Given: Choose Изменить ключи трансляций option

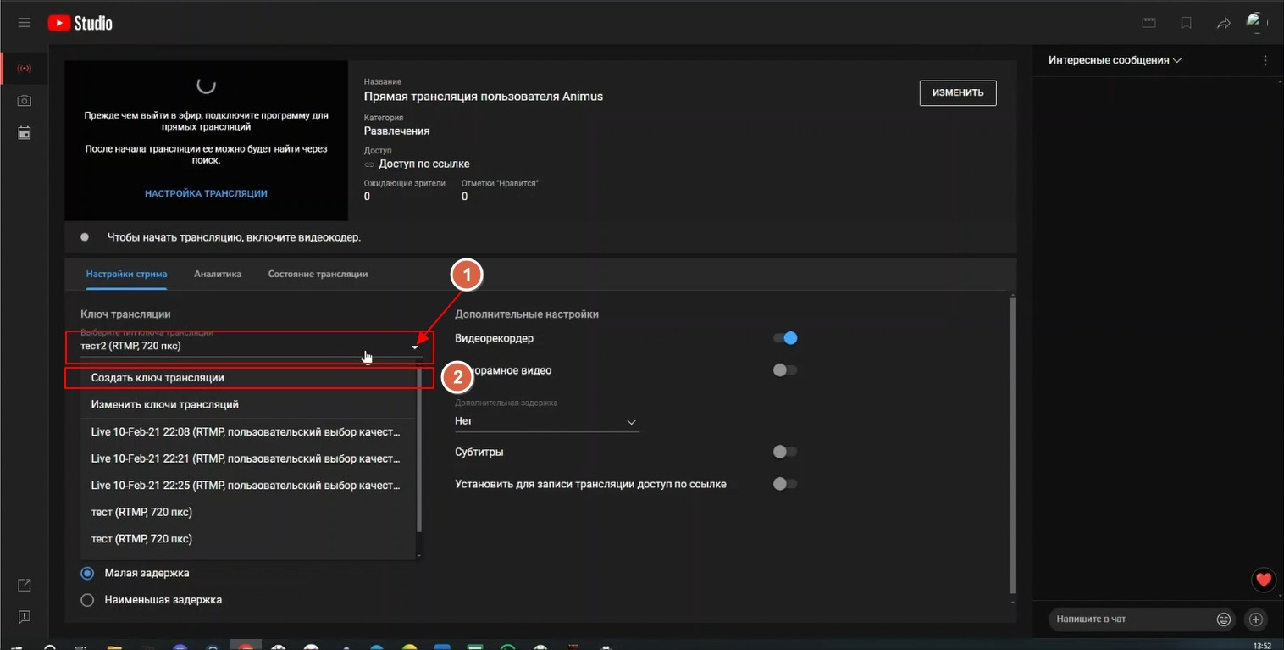Looking at the screenshot, I should coord(249,404).
